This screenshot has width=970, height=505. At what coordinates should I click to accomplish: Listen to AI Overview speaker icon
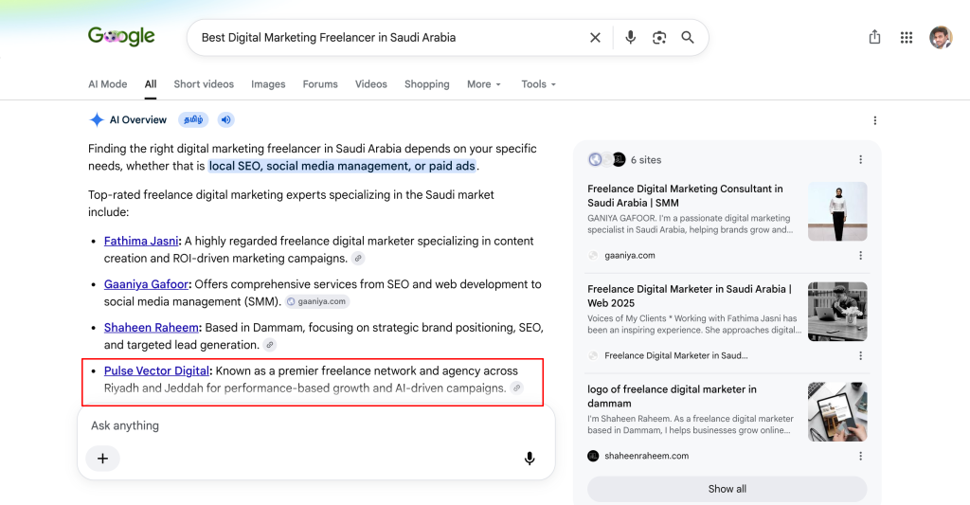pyautogui.click(x=225, y=119)
